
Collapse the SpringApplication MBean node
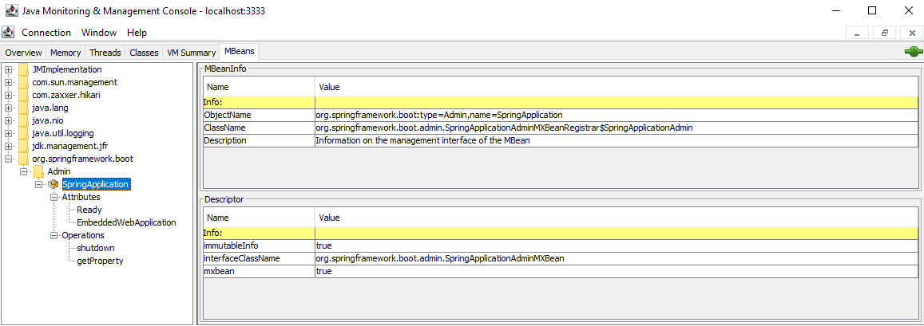coord(39,184)
